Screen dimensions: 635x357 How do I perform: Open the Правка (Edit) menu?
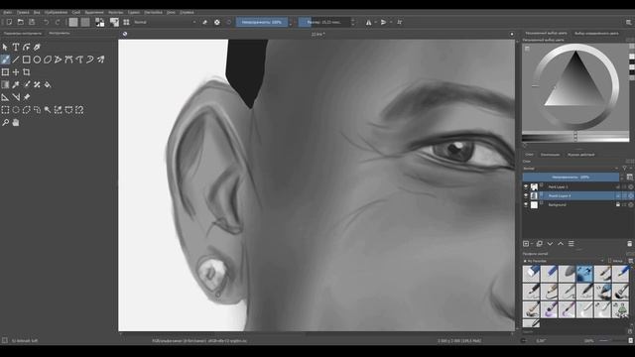point(23,12)
